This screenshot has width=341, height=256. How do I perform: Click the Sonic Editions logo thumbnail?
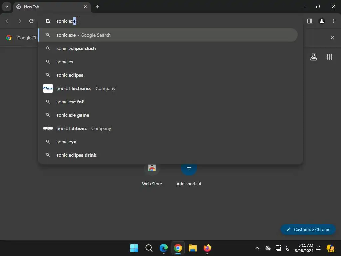(48, 128)
